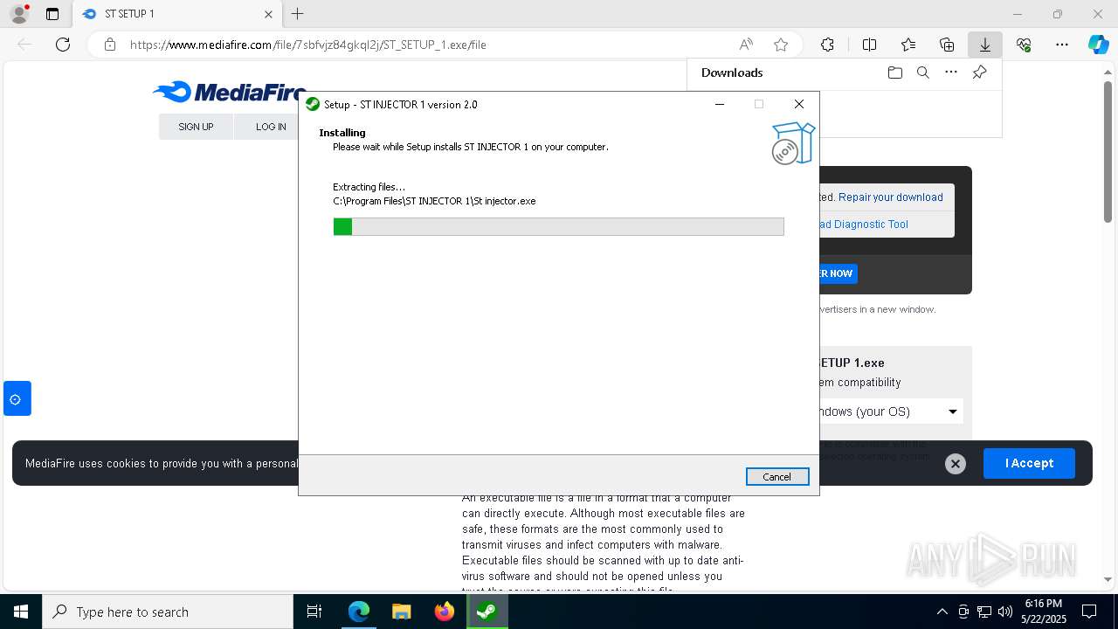The height and width of the screenshot is (629, 1118).
Task: Open Firefox from the taskbar
Action: 444,612
